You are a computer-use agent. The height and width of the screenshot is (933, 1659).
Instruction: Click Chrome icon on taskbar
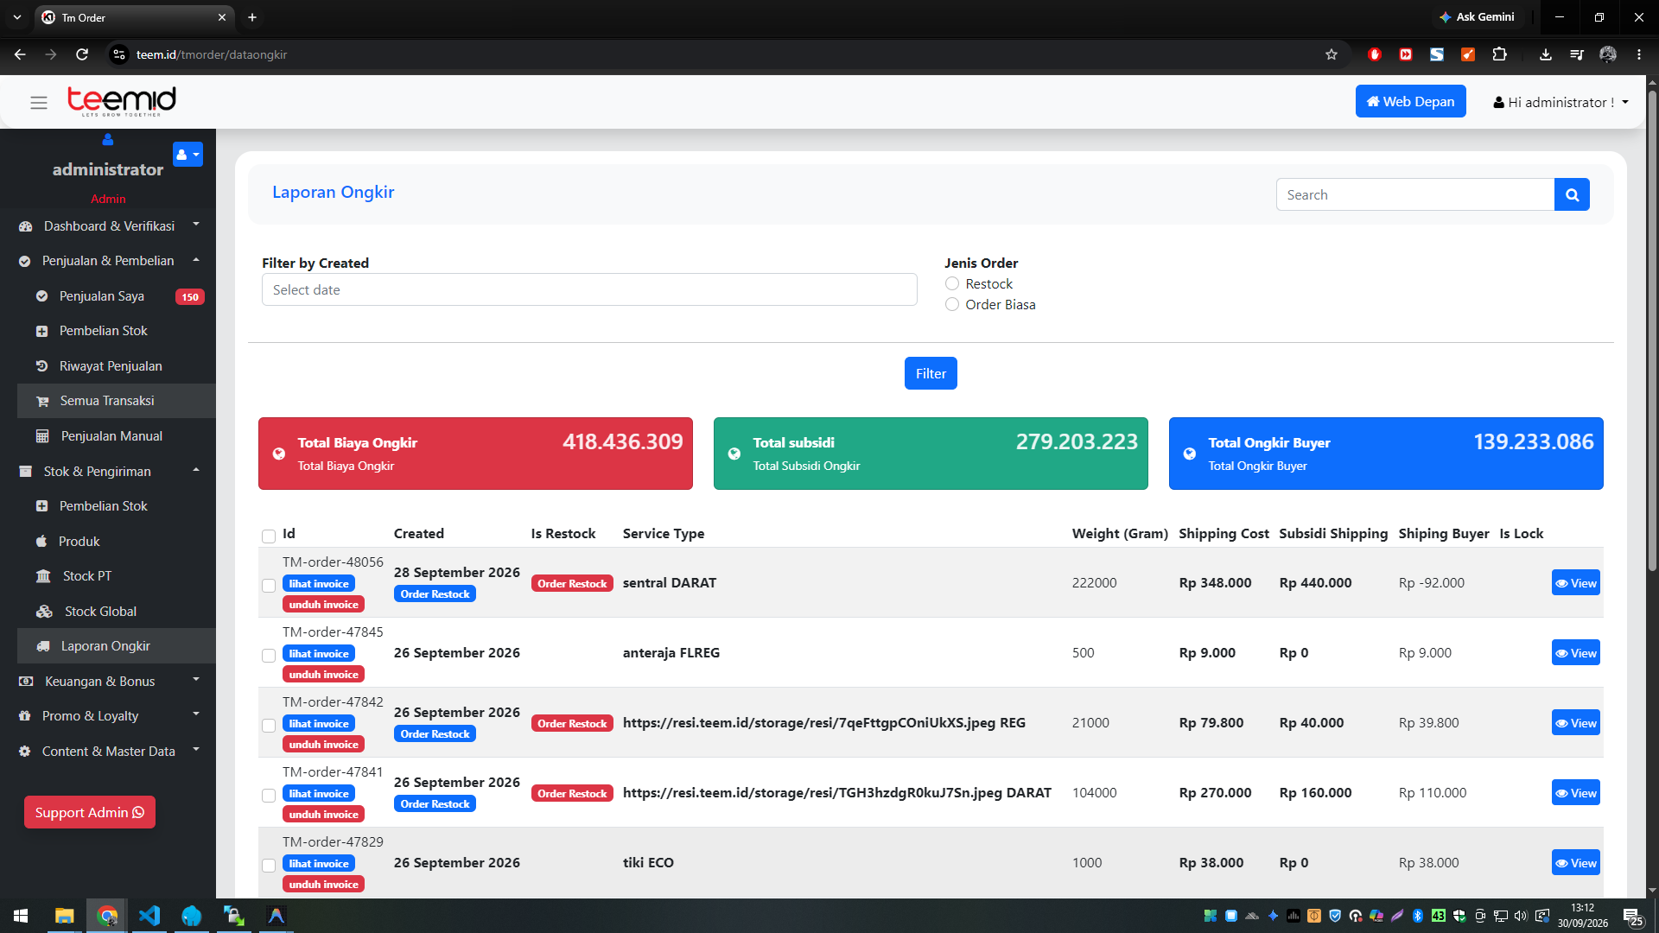click(107, 916)
